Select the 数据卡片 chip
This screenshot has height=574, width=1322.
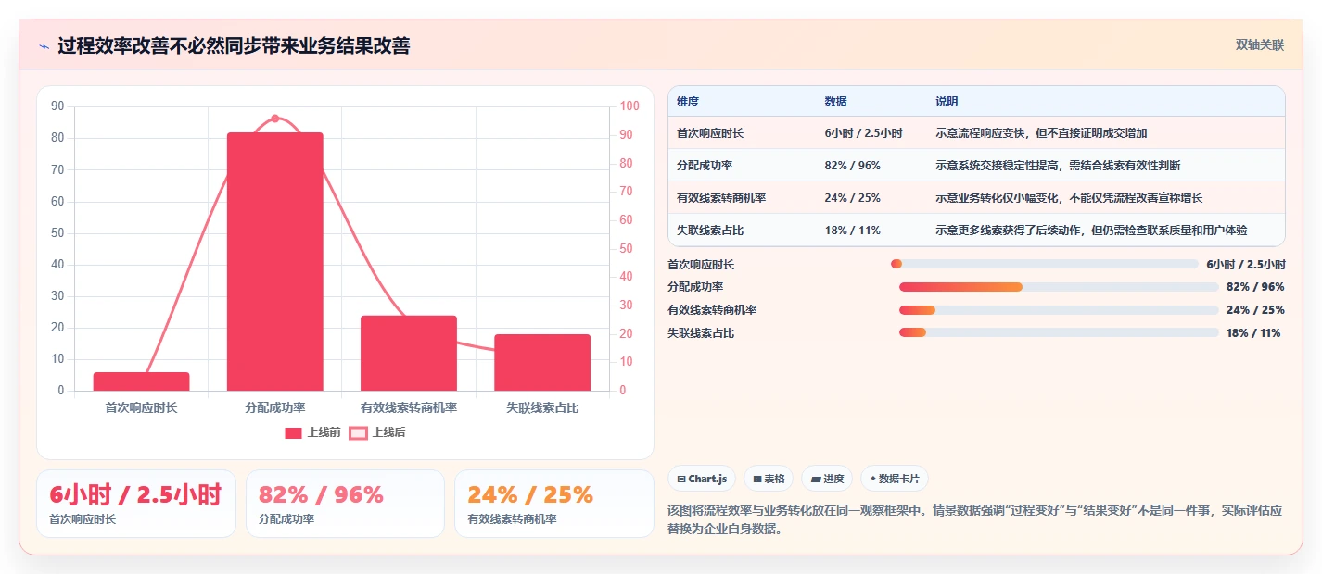[895, 479]
